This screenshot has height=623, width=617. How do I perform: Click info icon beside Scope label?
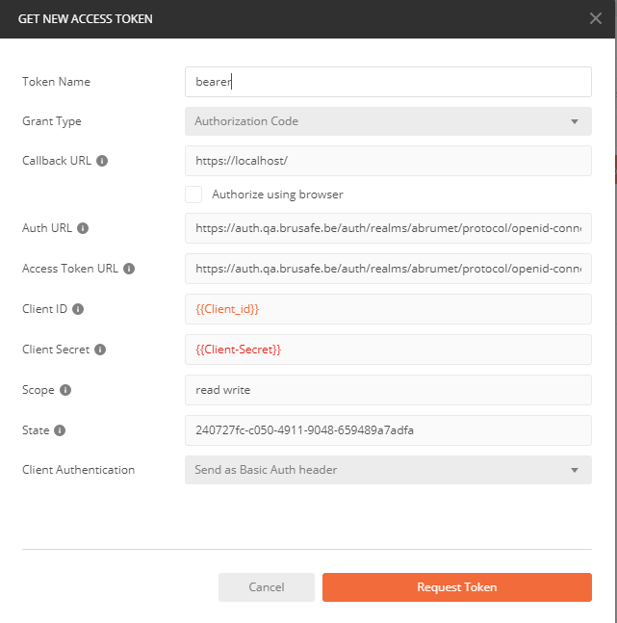pyautogui.click(x=65, y=390)
